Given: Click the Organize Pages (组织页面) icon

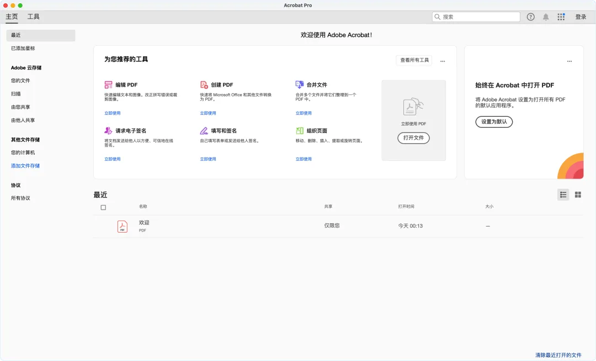Looking at the screenshot, I should [x=300, y=131].
